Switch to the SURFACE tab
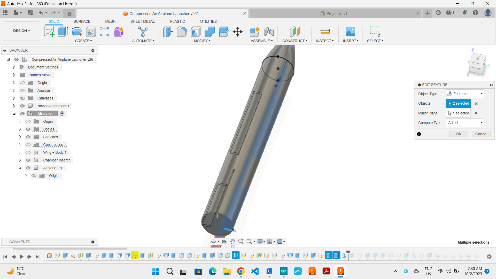496x279 pixels. pos(82,21)
